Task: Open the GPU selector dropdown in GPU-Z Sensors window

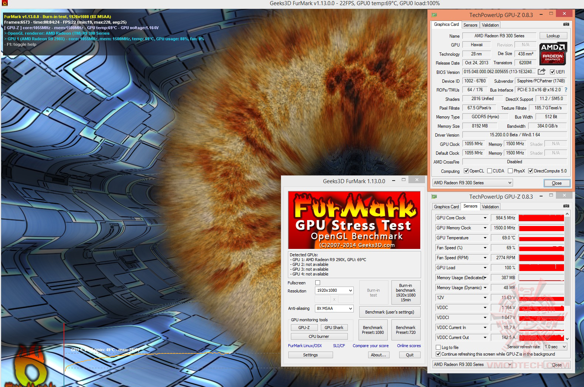Action: pyautogui.click(x=473, y=364)
